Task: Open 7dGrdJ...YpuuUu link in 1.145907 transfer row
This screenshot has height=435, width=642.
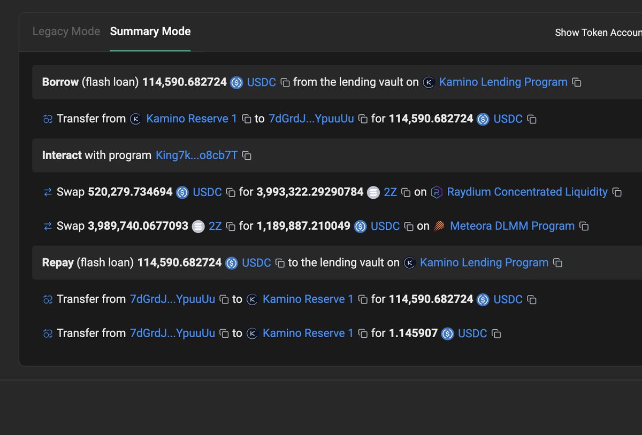Action: click(173, 333)
